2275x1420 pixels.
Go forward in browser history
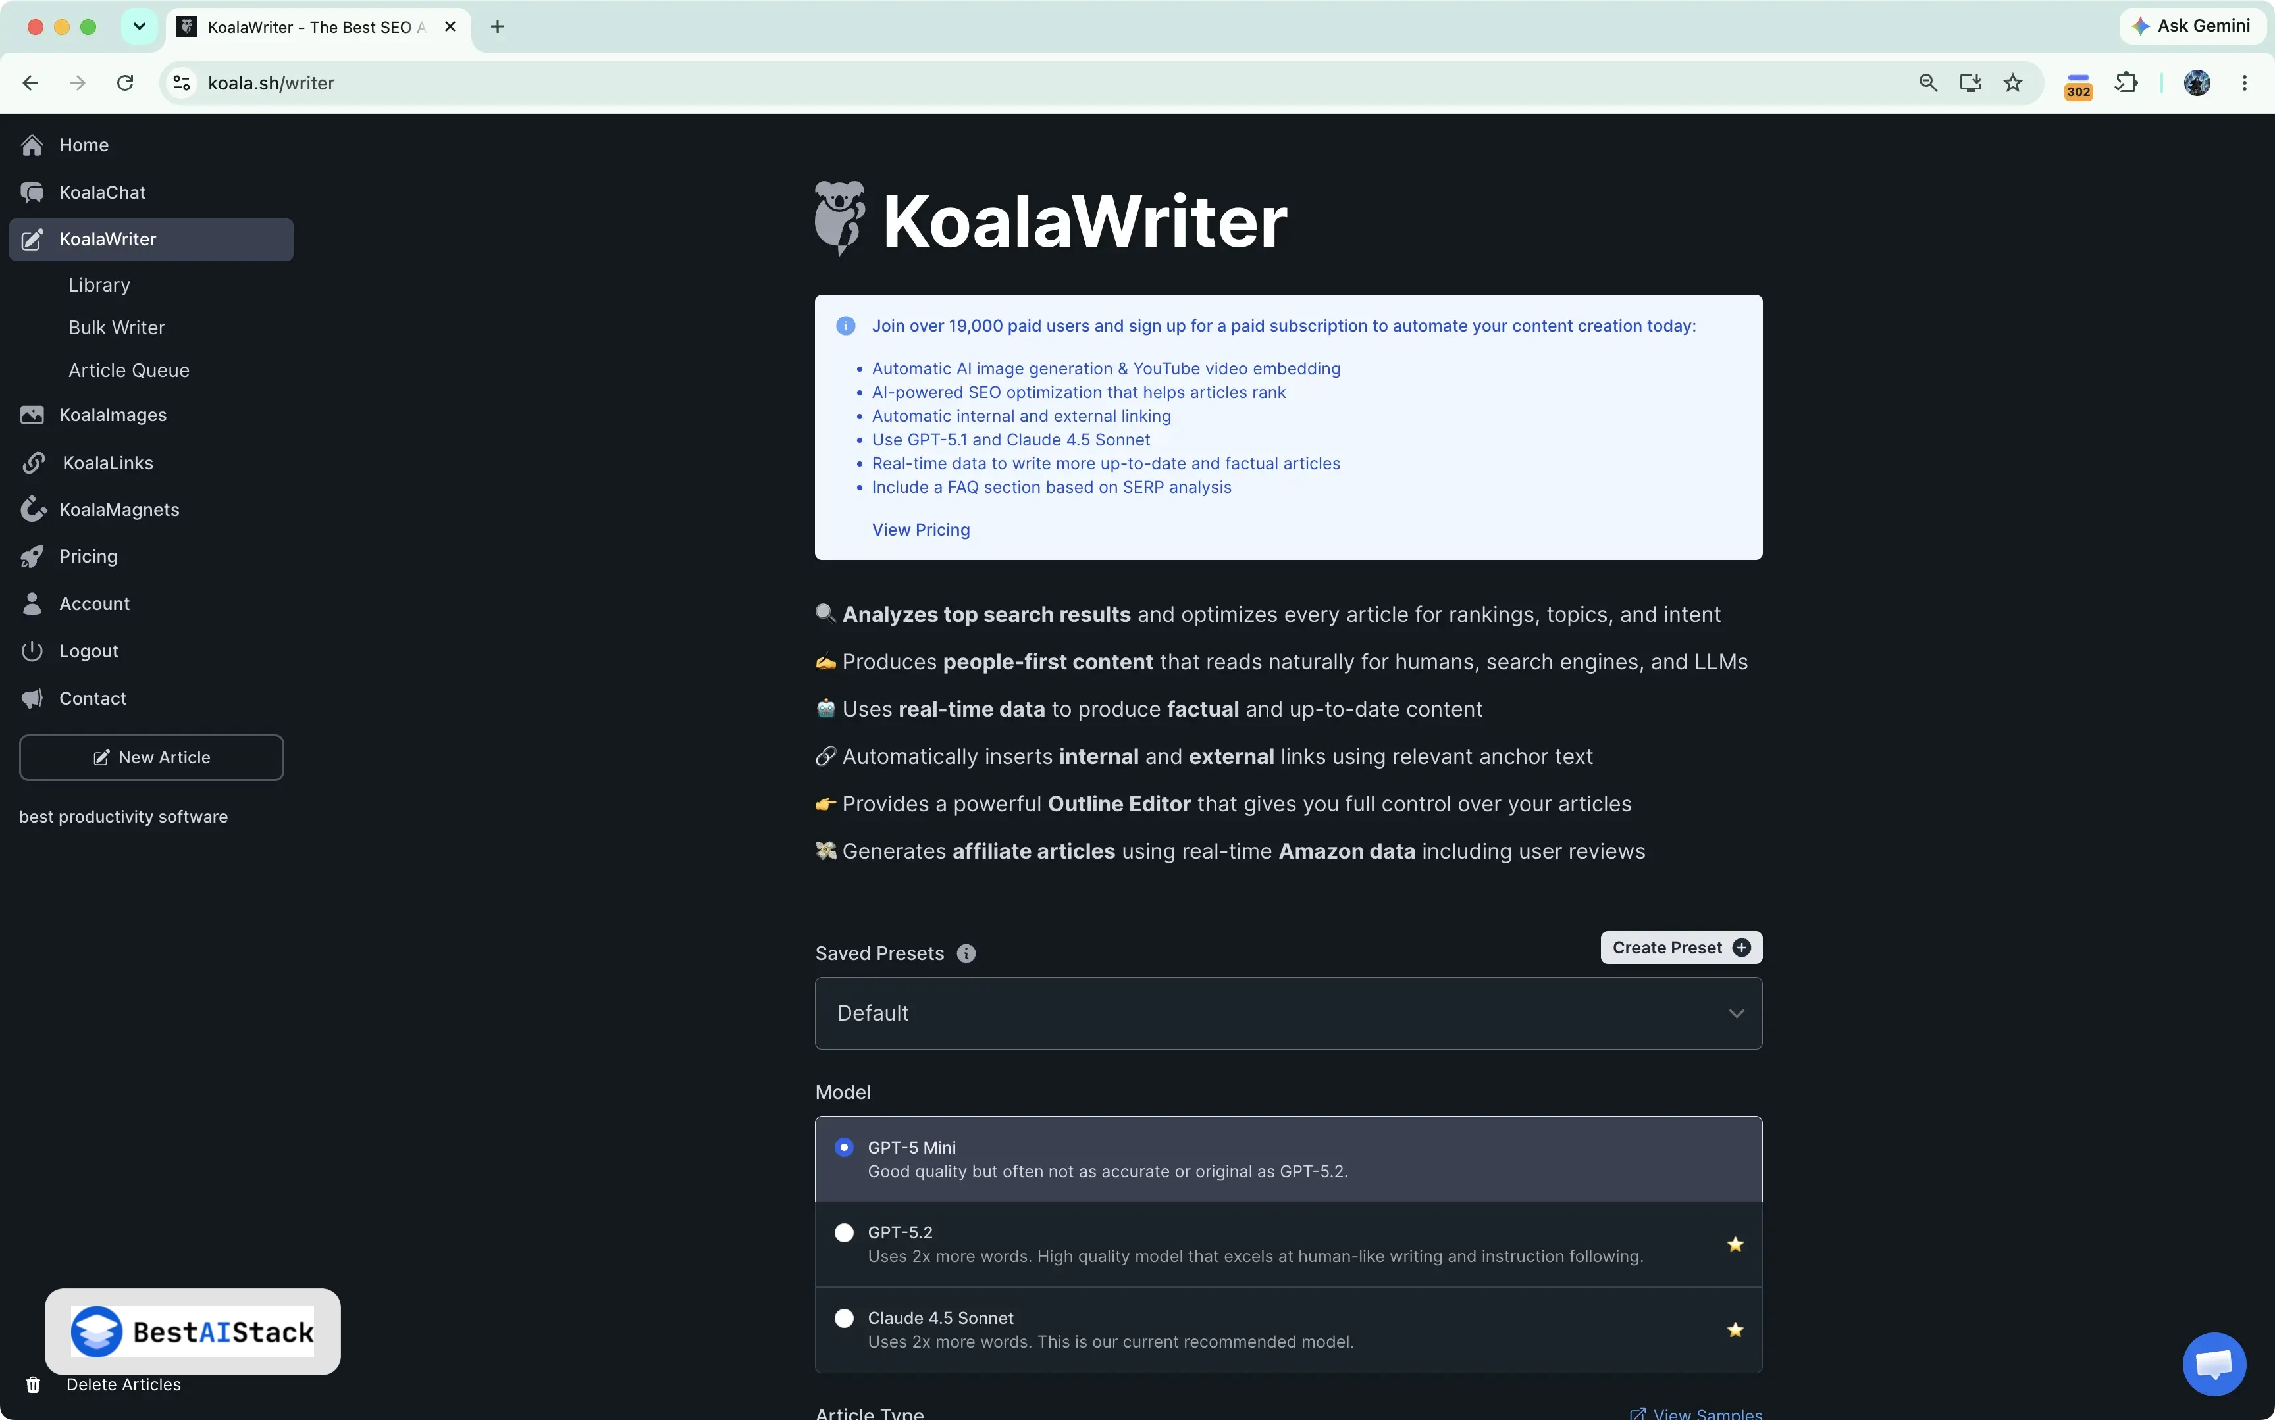click(77, 83)
